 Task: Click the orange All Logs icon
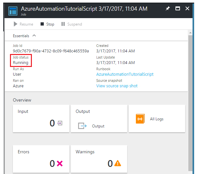[140, 119]
